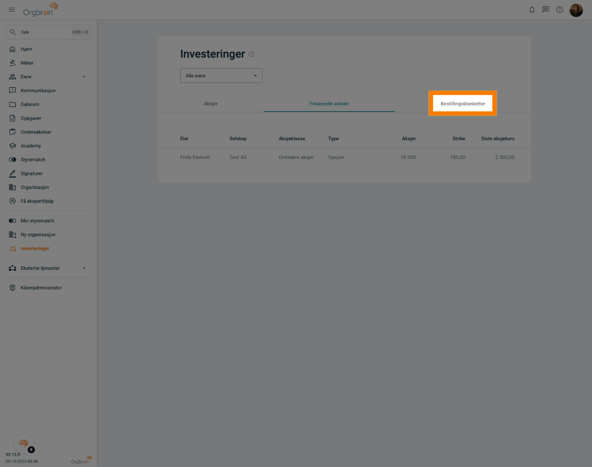Click the Aksjeklasse column header

click(x=292, y=139)
